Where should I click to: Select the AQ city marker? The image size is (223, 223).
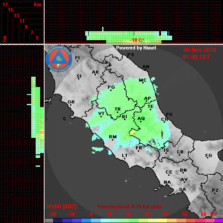140,121
